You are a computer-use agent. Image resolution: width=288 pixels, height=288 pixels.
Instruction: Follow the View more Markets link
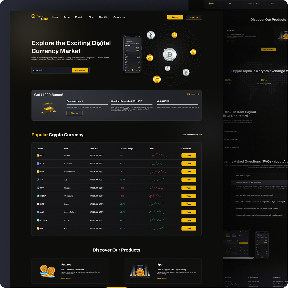tap(191, 135)
